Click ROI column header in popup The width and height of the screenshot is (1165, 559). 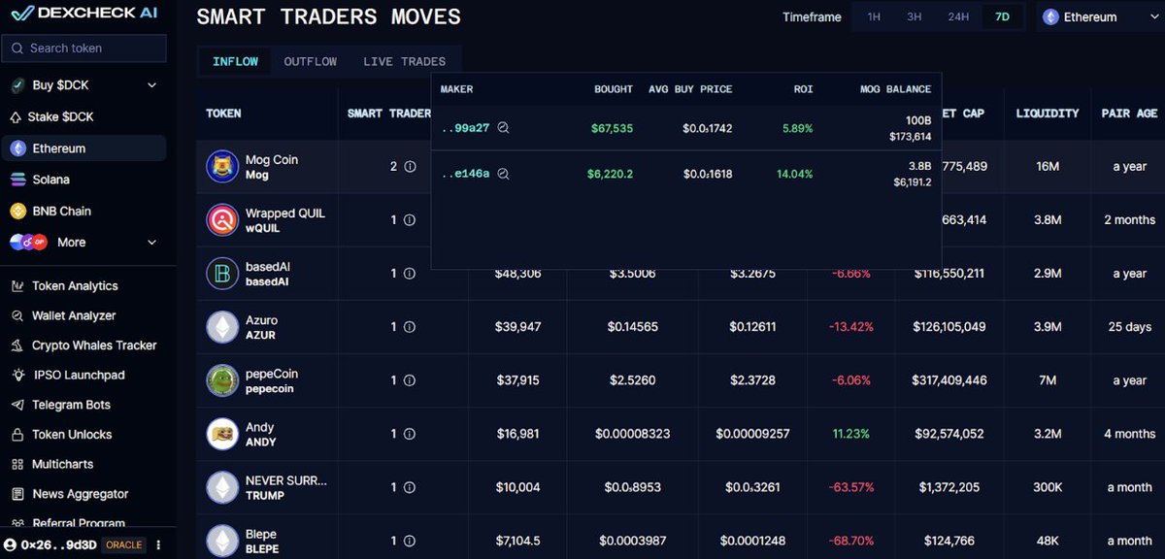(803, 89)
